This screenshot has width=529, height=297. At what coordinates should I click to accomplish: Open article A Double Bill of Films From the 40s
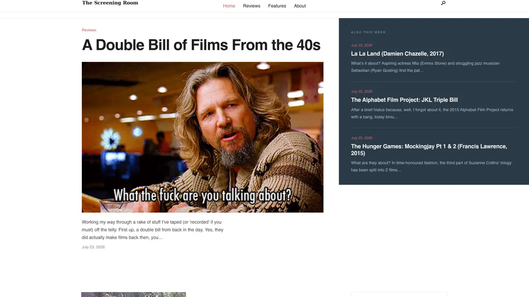click(x=201, y=45)
